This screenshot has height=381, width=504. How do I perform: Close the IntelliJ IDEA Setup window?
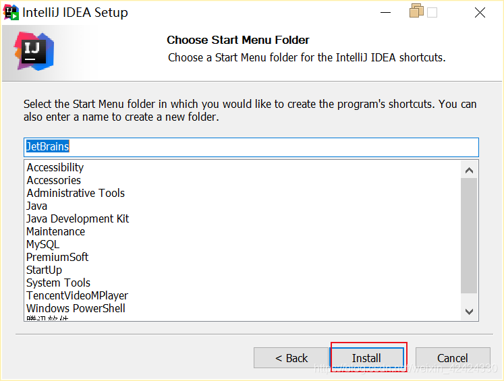click(480, 13)
